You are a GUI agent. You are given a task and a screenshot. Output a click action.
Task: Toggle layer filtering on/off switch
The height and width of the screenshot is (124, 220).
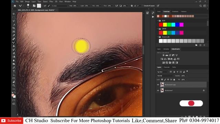[187, 71]
